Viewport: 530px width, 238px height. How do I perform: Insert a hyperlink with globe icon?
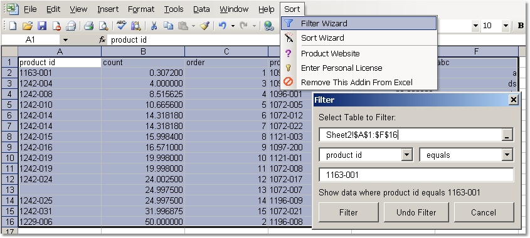coord(268,26)
